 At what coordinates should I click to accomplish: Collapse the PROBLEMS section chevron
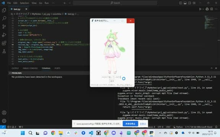click(x=10, y=73)
